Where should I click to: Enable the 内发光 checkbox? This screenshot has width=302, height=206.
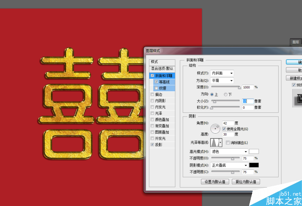(153, 107)
